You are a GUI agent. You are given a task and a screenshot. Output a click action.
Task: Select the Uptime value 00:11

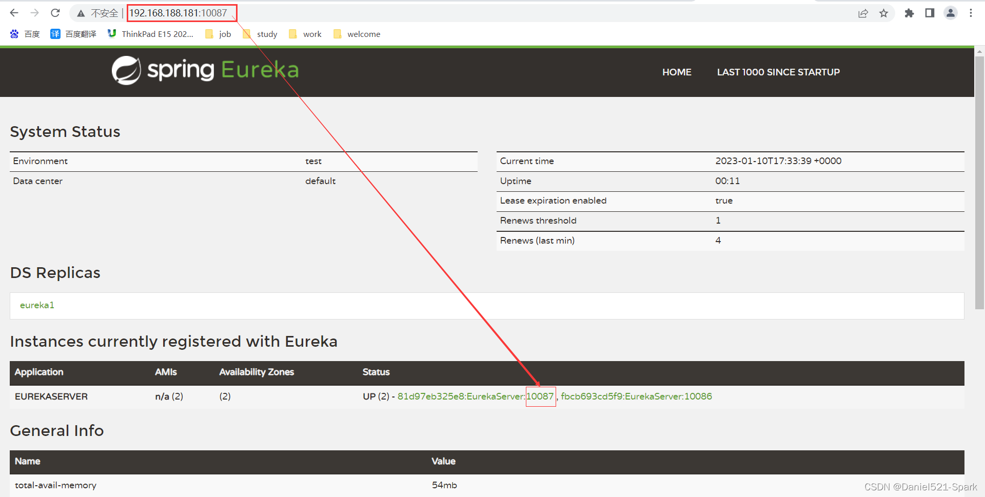(727, 181)
